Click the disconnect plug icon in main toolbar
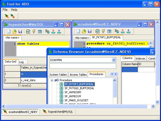Viewport: 161px width, 121px height. pos(13,16)
